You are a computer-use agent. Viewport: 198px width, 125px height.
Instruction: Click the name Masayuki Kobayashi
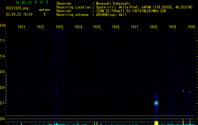pos(113,3)
